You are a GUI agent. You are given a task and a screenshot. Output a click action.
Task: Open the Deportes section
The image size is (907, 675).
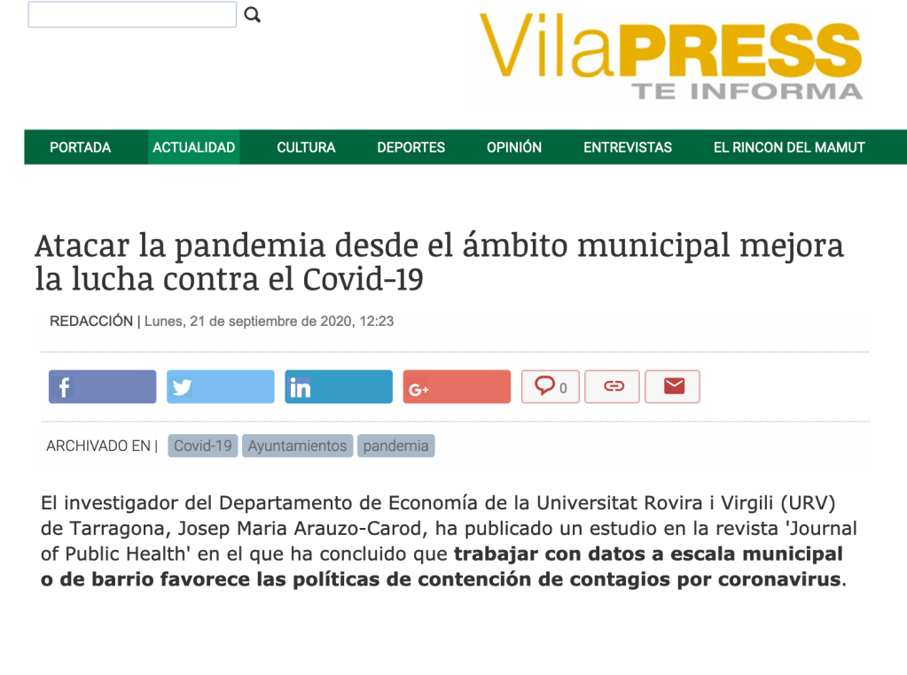tap(410, 147)
